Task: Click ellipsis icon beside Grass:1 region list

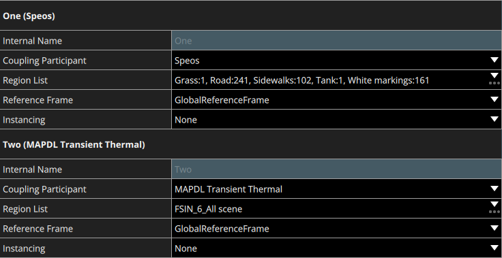Action: pyautogui.click(x=494, y=83)
